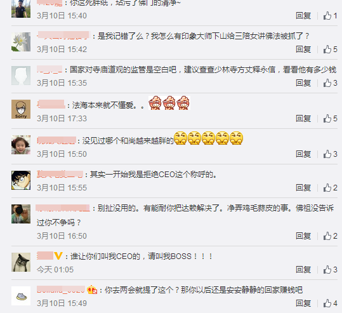Like the 15:42 comment about 大师下山

coord(330,50)
